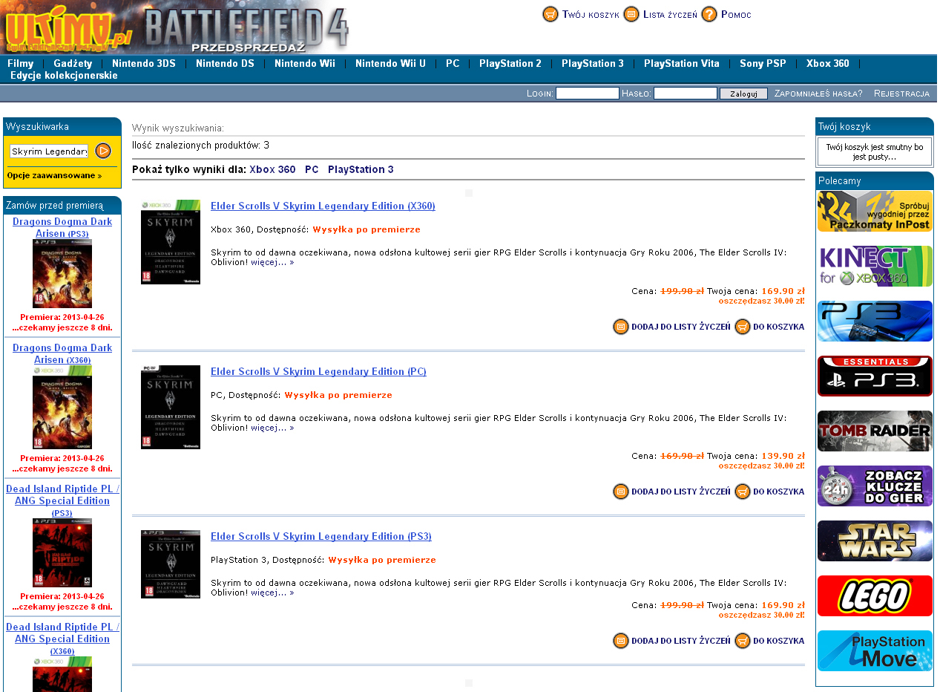The width and height of the screenshot is (940, 692).
Task: Click wishlist icon for Skyrim X360
Action: tap(621, 327)
